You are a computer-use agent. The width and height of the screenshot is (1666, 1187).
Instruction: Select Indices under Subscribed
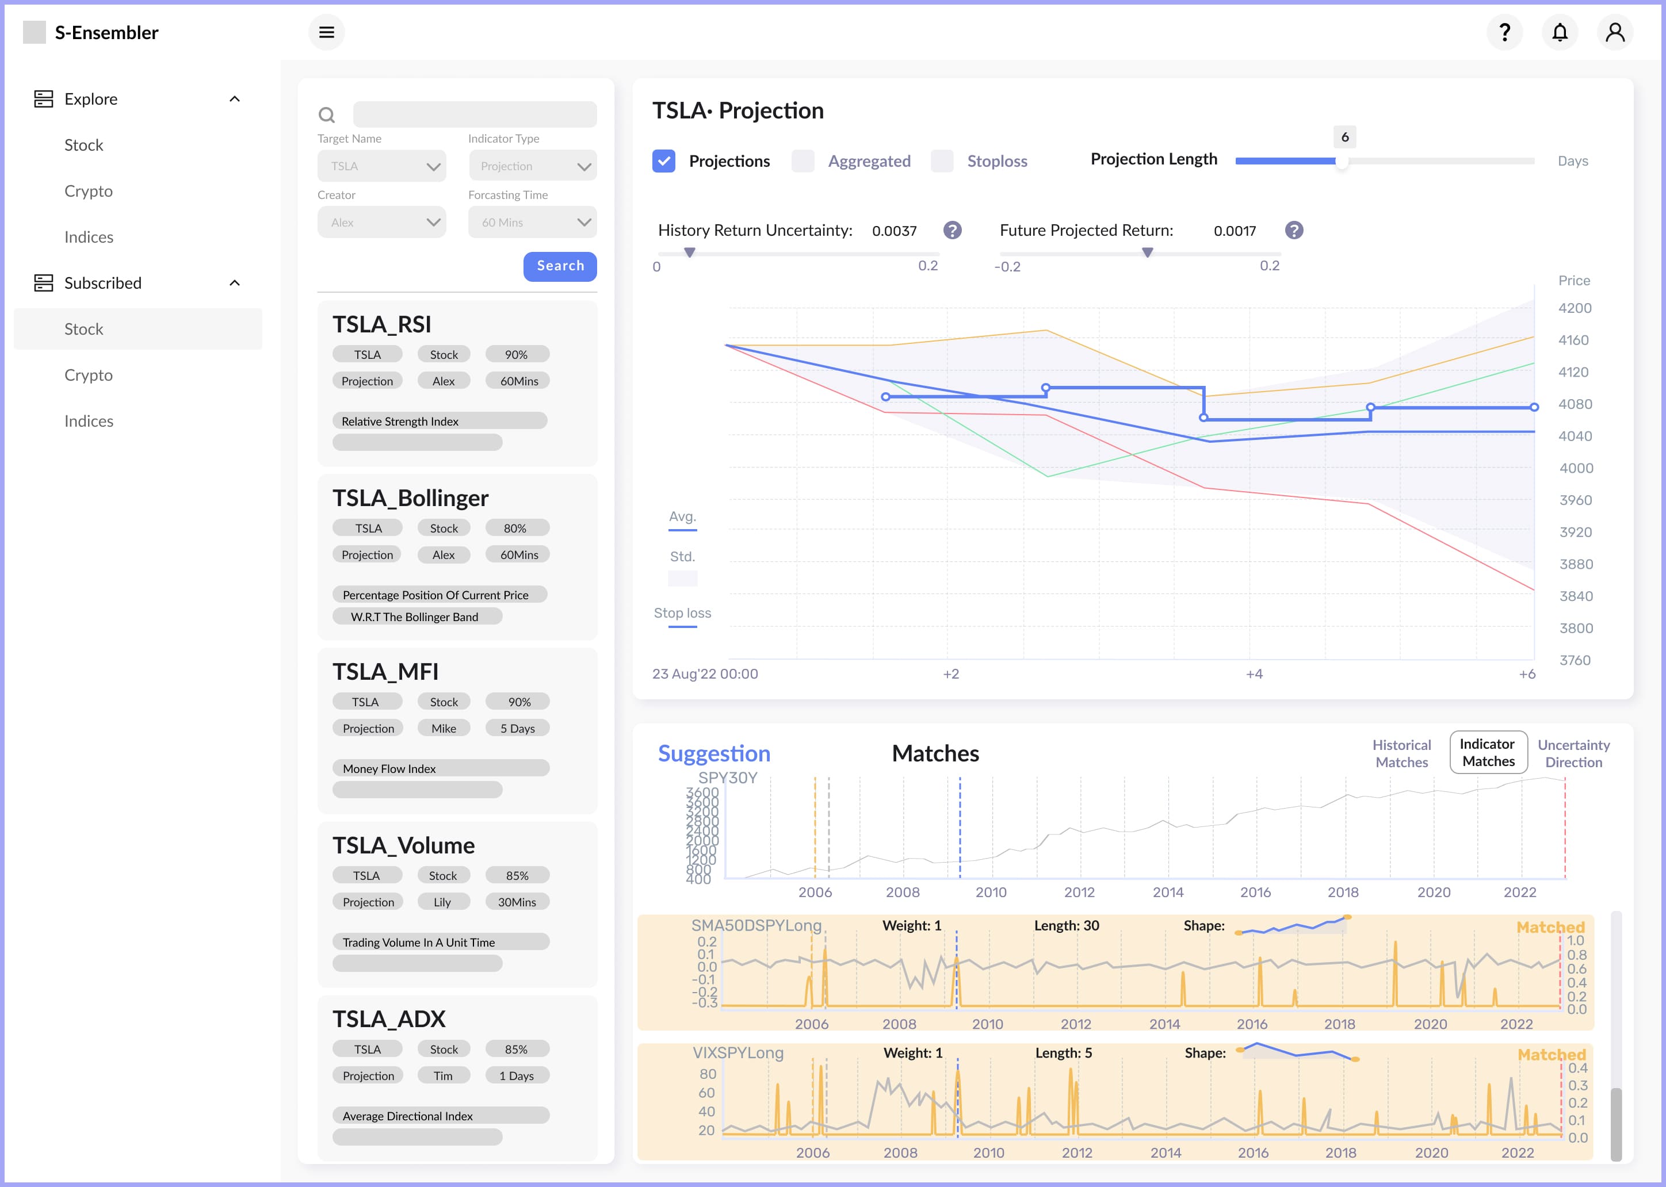(x=89, y=421)
